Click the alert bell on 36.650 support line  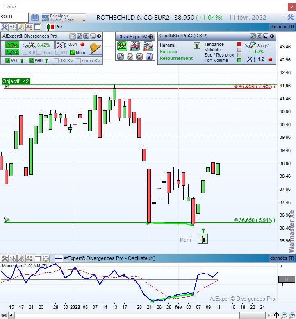click(7, 219)
